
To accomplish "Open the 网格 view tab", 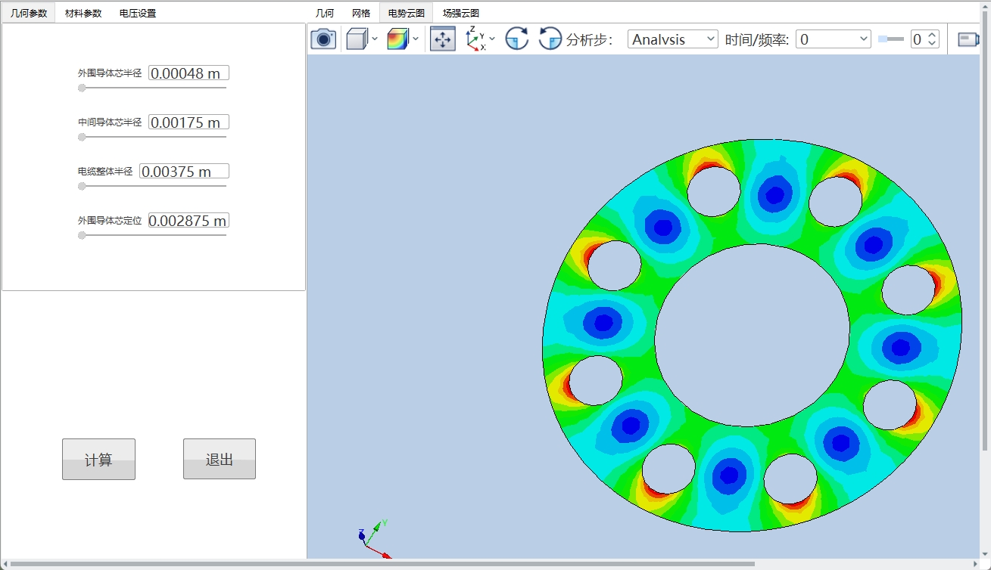I will (x=361, y=13).
